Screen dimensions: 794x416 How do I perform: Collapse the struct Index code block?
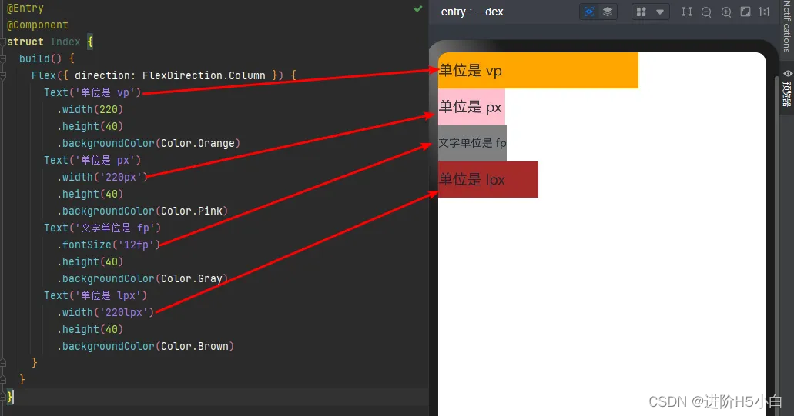click(x=4, y=42)
